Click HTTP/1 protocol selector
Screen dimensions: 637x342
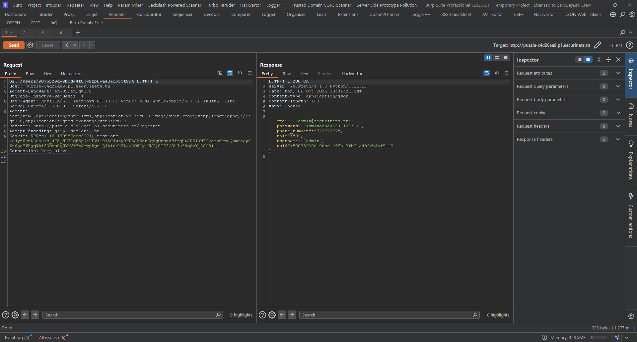pyautogui.click(x=615, y=45)
